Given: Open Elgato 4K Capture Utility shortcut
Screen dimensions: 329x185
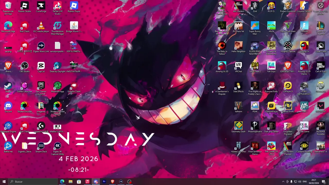Looking at the screenshot, I should click(x=58, y=149).
